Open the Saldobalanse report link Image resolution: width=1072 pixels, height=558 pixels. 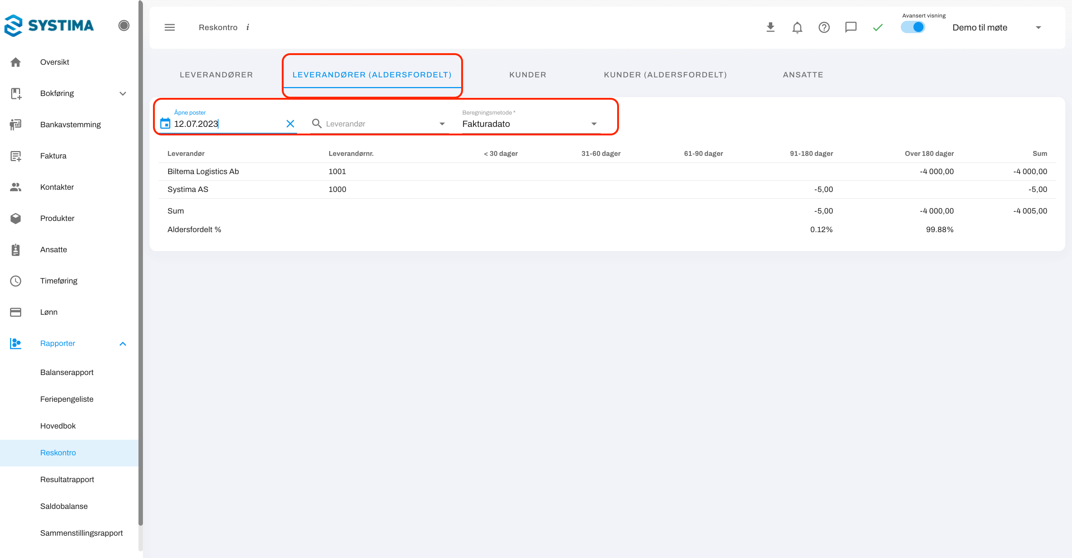click(64, 506)
